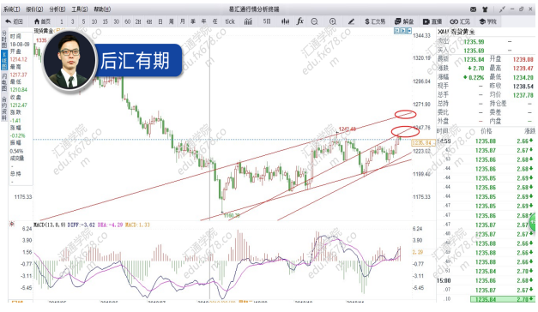Switch to 闪电图 side tab
Viewport: 538px width, 312px height.
(x=4, y=82)
